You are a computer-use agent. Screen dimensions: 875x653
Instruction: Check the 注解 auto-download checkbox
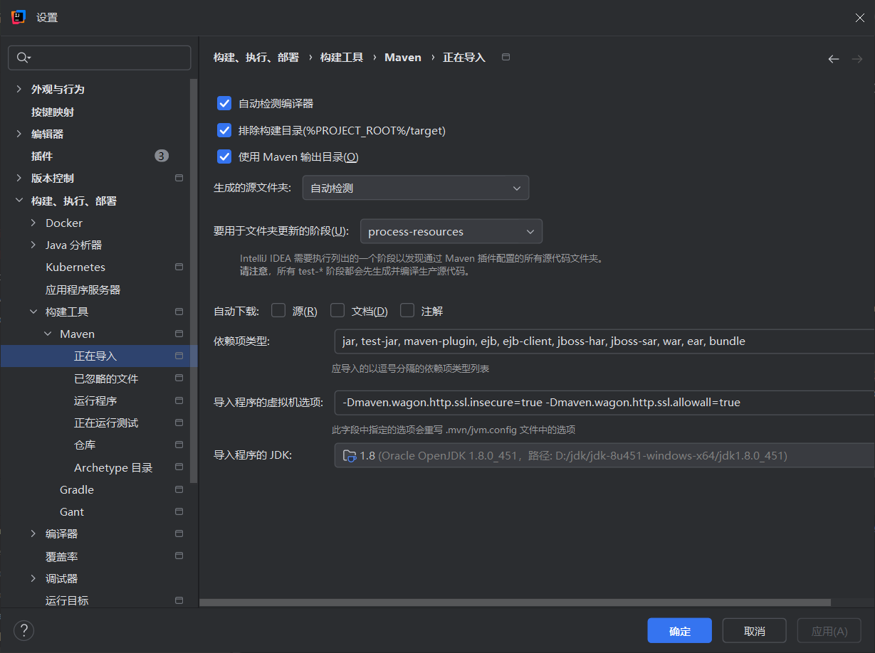407,310
